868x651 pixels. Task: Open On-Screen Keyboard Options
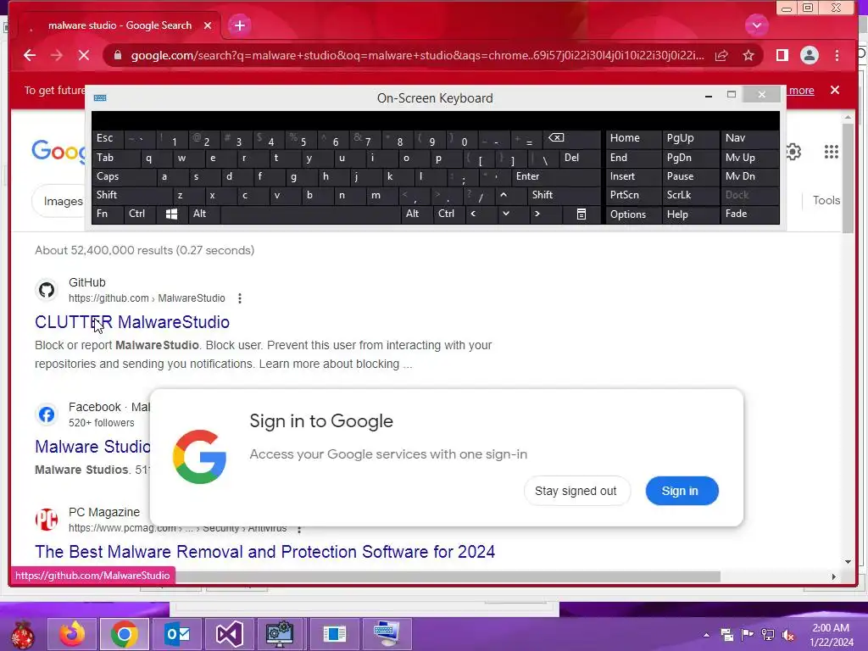click(x=633, y=214)
